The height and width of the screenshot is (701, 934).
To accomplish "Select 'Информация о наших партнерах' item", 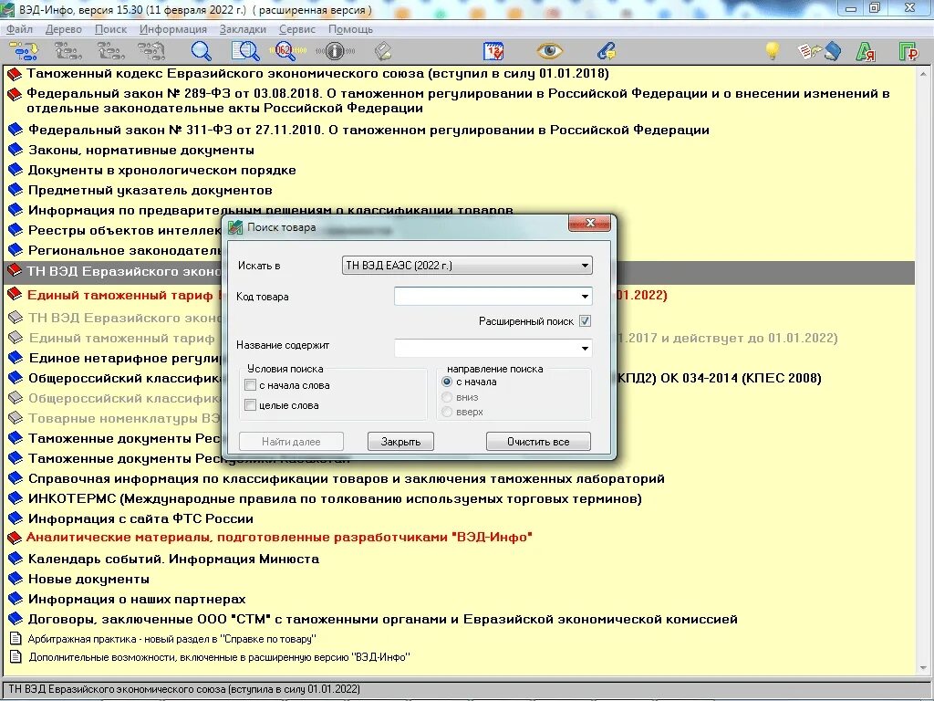I will point(137,599).
